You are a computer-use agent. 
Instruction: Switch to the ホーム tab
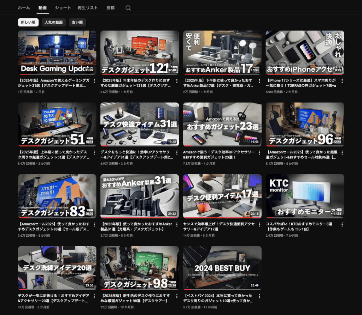click(x=24, y=8)
